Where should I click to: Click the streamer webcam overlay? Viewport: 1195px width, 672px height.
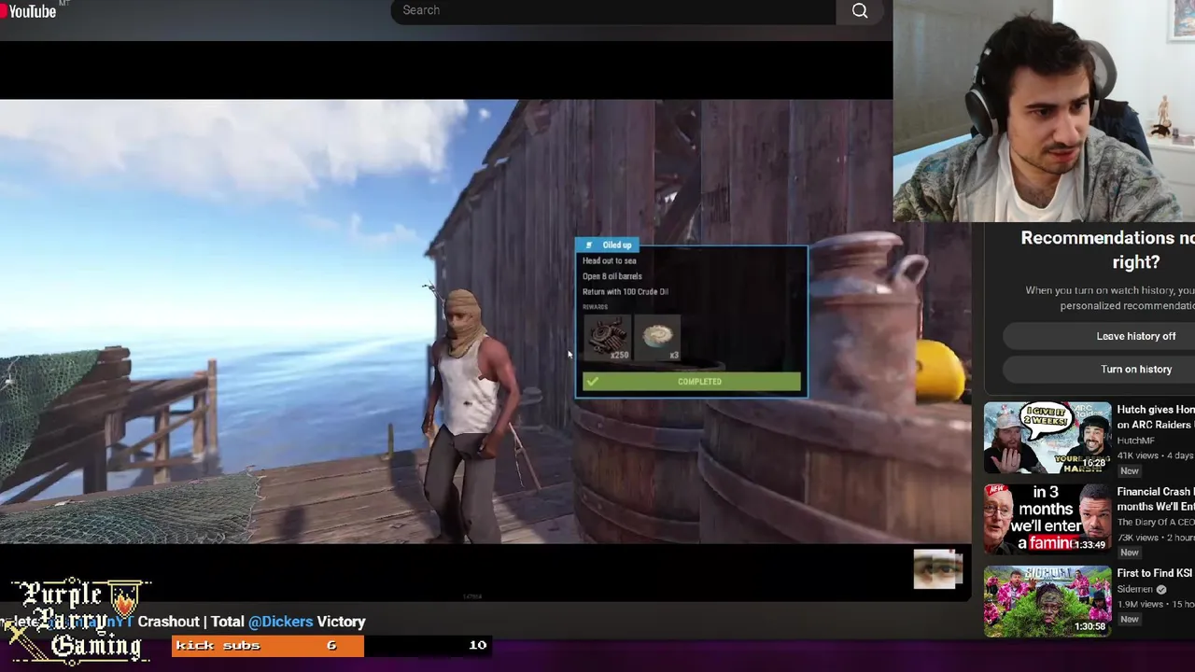1044,111
